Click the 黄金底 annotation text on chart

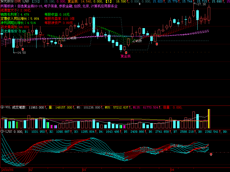[x=125, y=56]
